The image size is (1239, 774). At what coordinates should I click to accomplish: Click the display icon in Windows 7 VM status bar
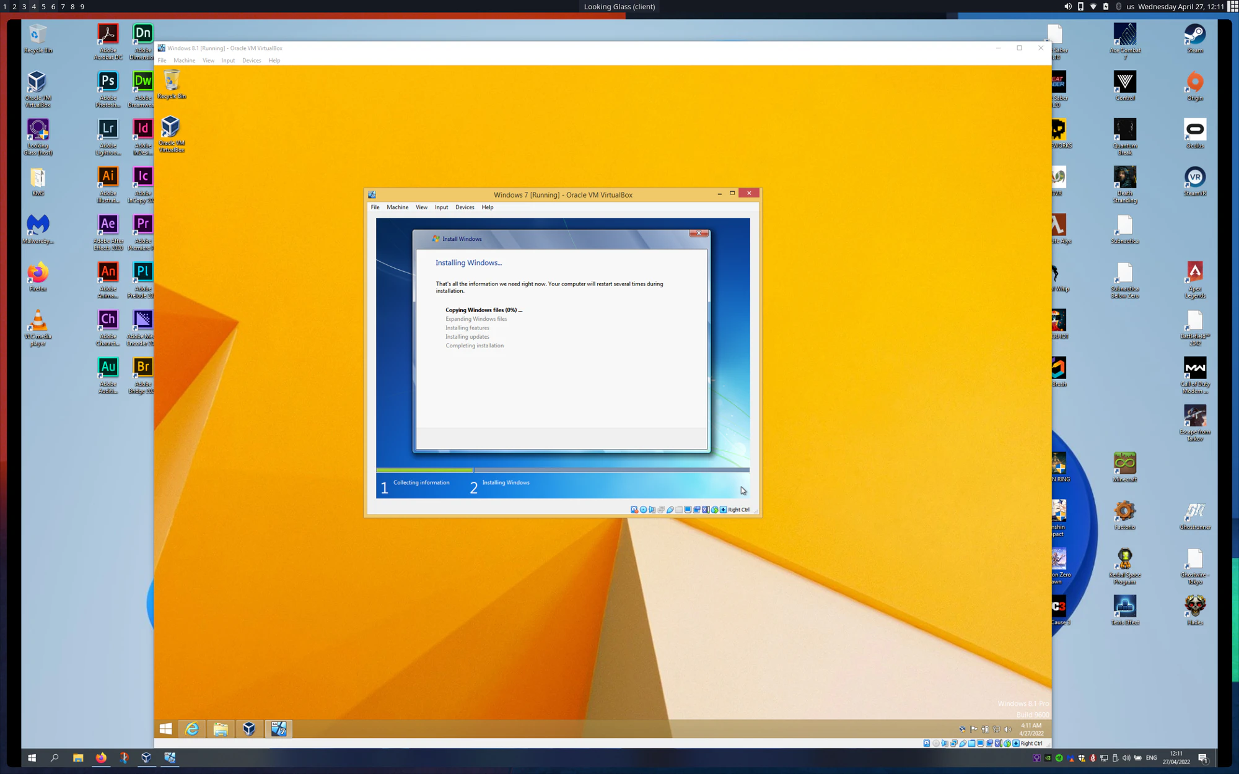pos(688,510)
